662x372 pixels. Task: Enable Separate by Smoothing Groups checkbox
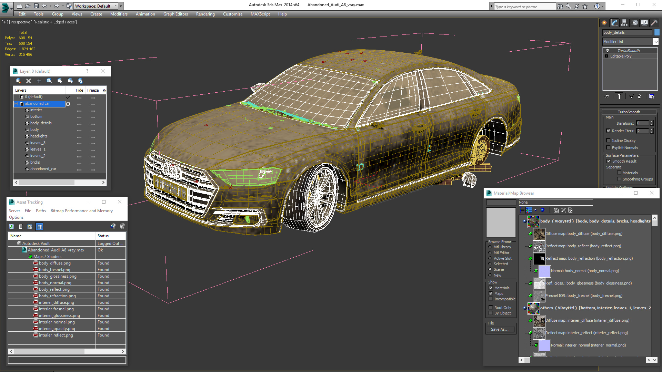click(x=619, y=179)
